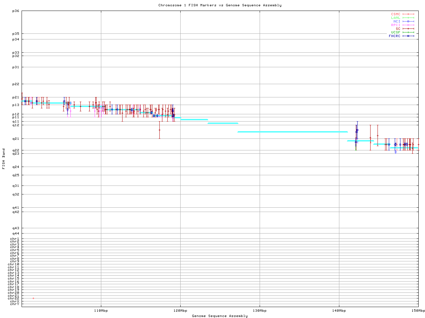Click the chrY label on y-axis

(x=15, y=304)
